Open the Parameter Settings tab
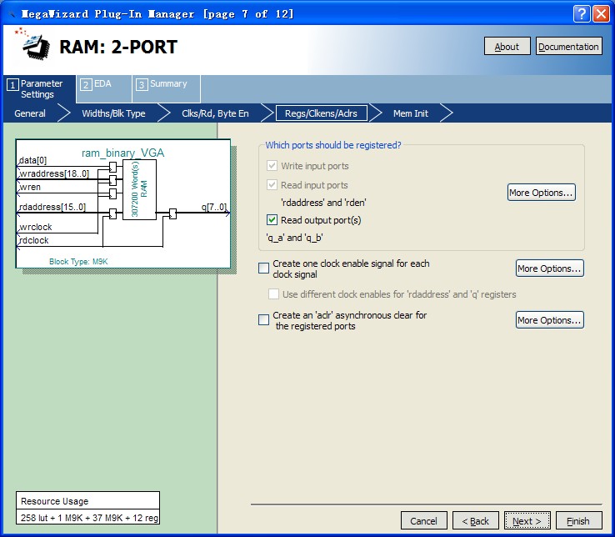Screen dimensions: 615x537 click(x=39, y=89)
